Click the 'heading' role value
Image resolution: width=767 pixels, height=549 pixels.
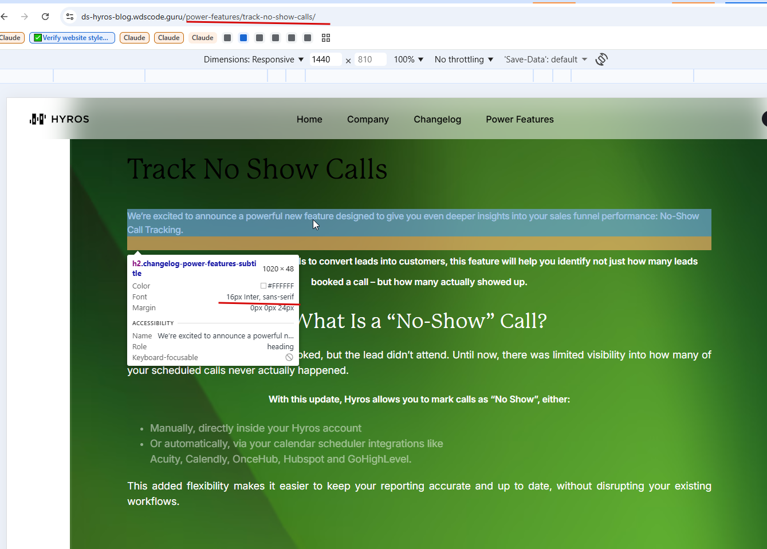click(x=280, y=346)
